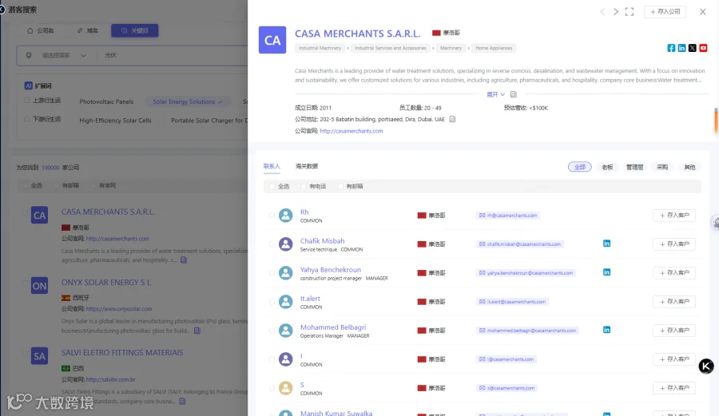
Task: Open the company's LinkedIn icon in header
Action: coord(682,48)
